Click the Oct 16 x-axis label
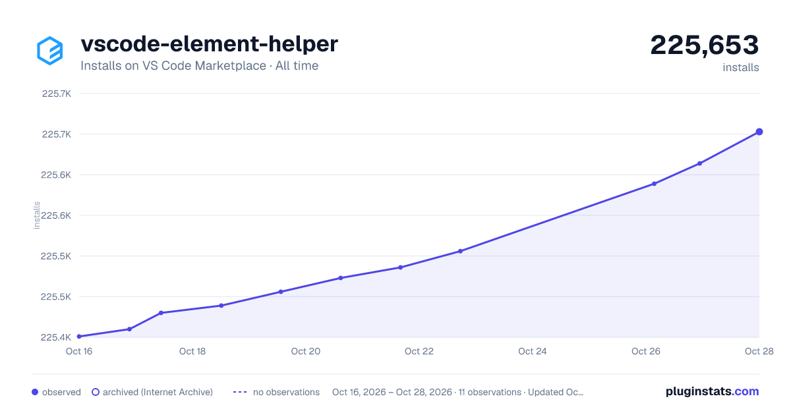 pos(78,351)
